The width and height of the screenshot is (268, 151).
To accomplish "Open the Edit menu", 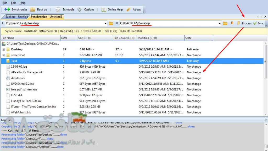I will click(x=13, y=3).
